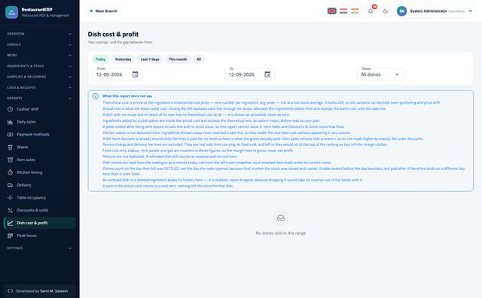The width and height of the screenshot is (482, 298).
Task: Toggle dark mode moon icon
Action: 386,11
